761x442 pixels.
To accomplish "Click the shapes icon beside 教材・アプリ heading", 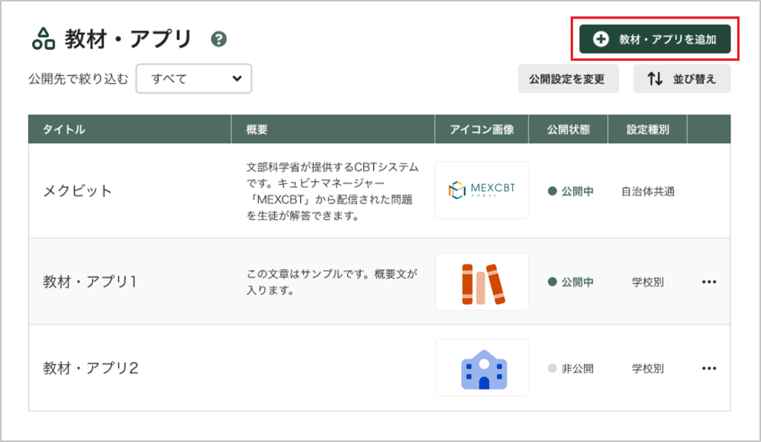I will coord(43,39).
